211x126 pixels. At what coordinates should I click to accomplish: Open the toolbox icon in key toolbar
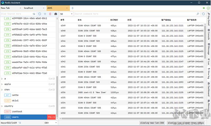[x=56, y=14]
